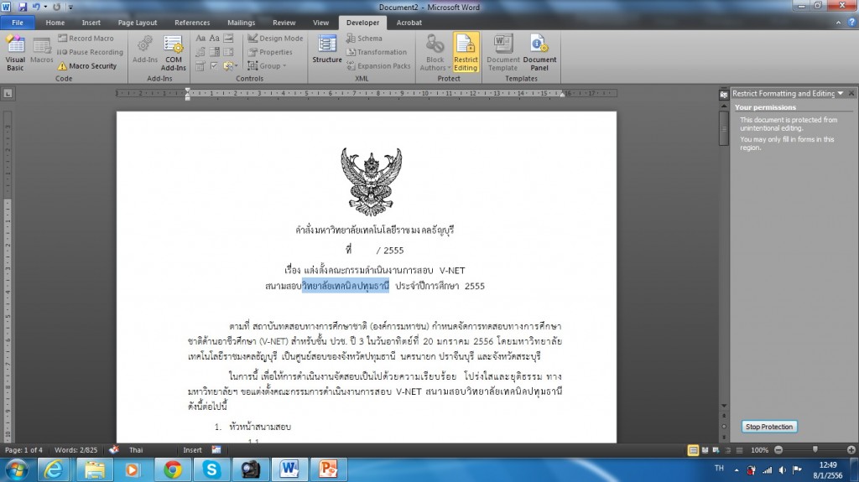The image size is (859, 482).
Task: Zoom out with minus button
Action: click(778, 450)
